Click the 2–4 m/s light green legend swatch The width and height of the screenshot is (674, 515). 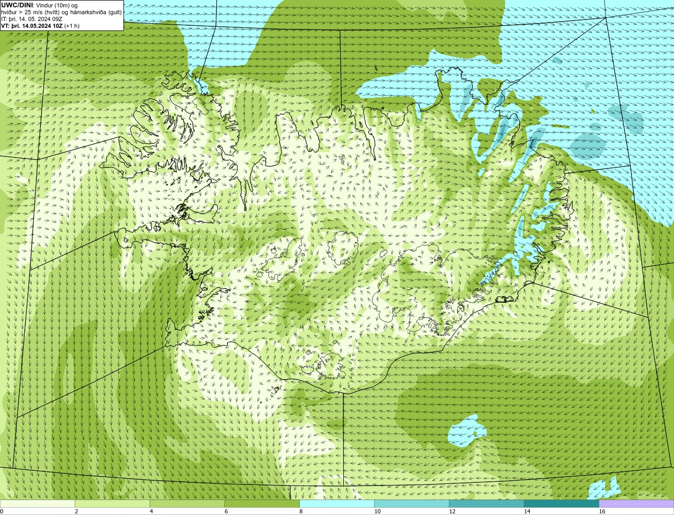click(112, 503)
